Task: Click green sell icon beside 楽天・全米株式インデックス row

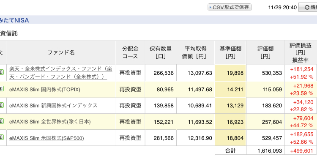Action: [x=2, y=72]
